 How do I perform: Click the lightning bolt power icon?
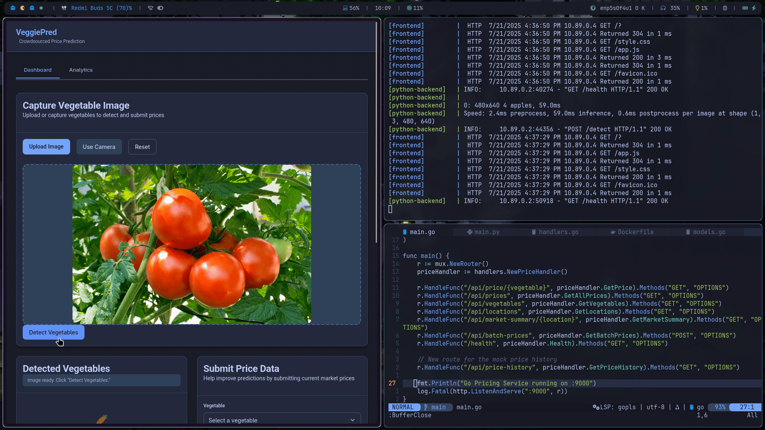(x=754, y=8)
